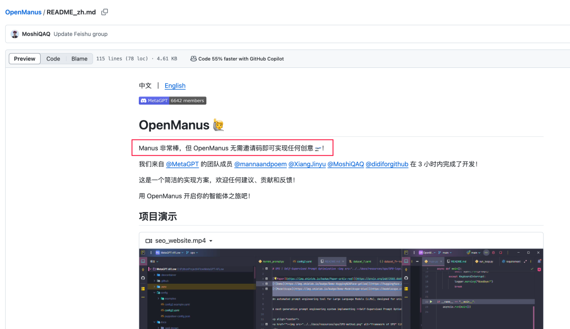Open Code 55% faster with GitHub Copilot

coord(237,59)
